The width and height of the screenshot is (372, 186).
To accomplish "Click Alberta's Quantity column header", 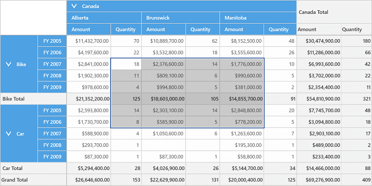I will (126, 29).
